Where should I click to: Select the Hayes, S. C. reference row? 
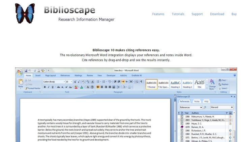click(206, 123)
